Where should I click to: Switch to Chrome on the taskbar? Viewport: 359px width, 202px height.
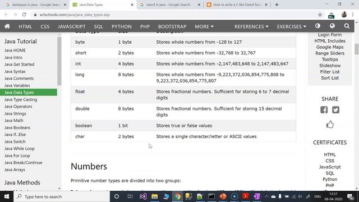(177, 196)
